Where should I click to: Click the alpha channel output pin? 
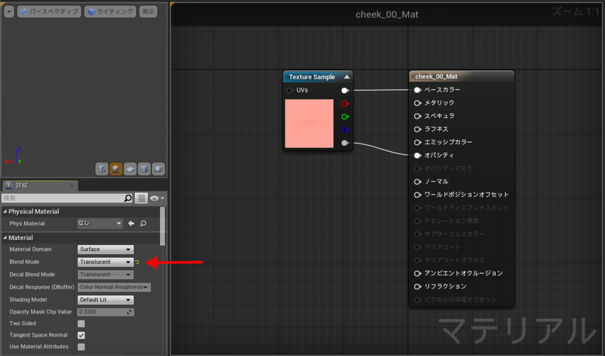click(x=345, y=143)
